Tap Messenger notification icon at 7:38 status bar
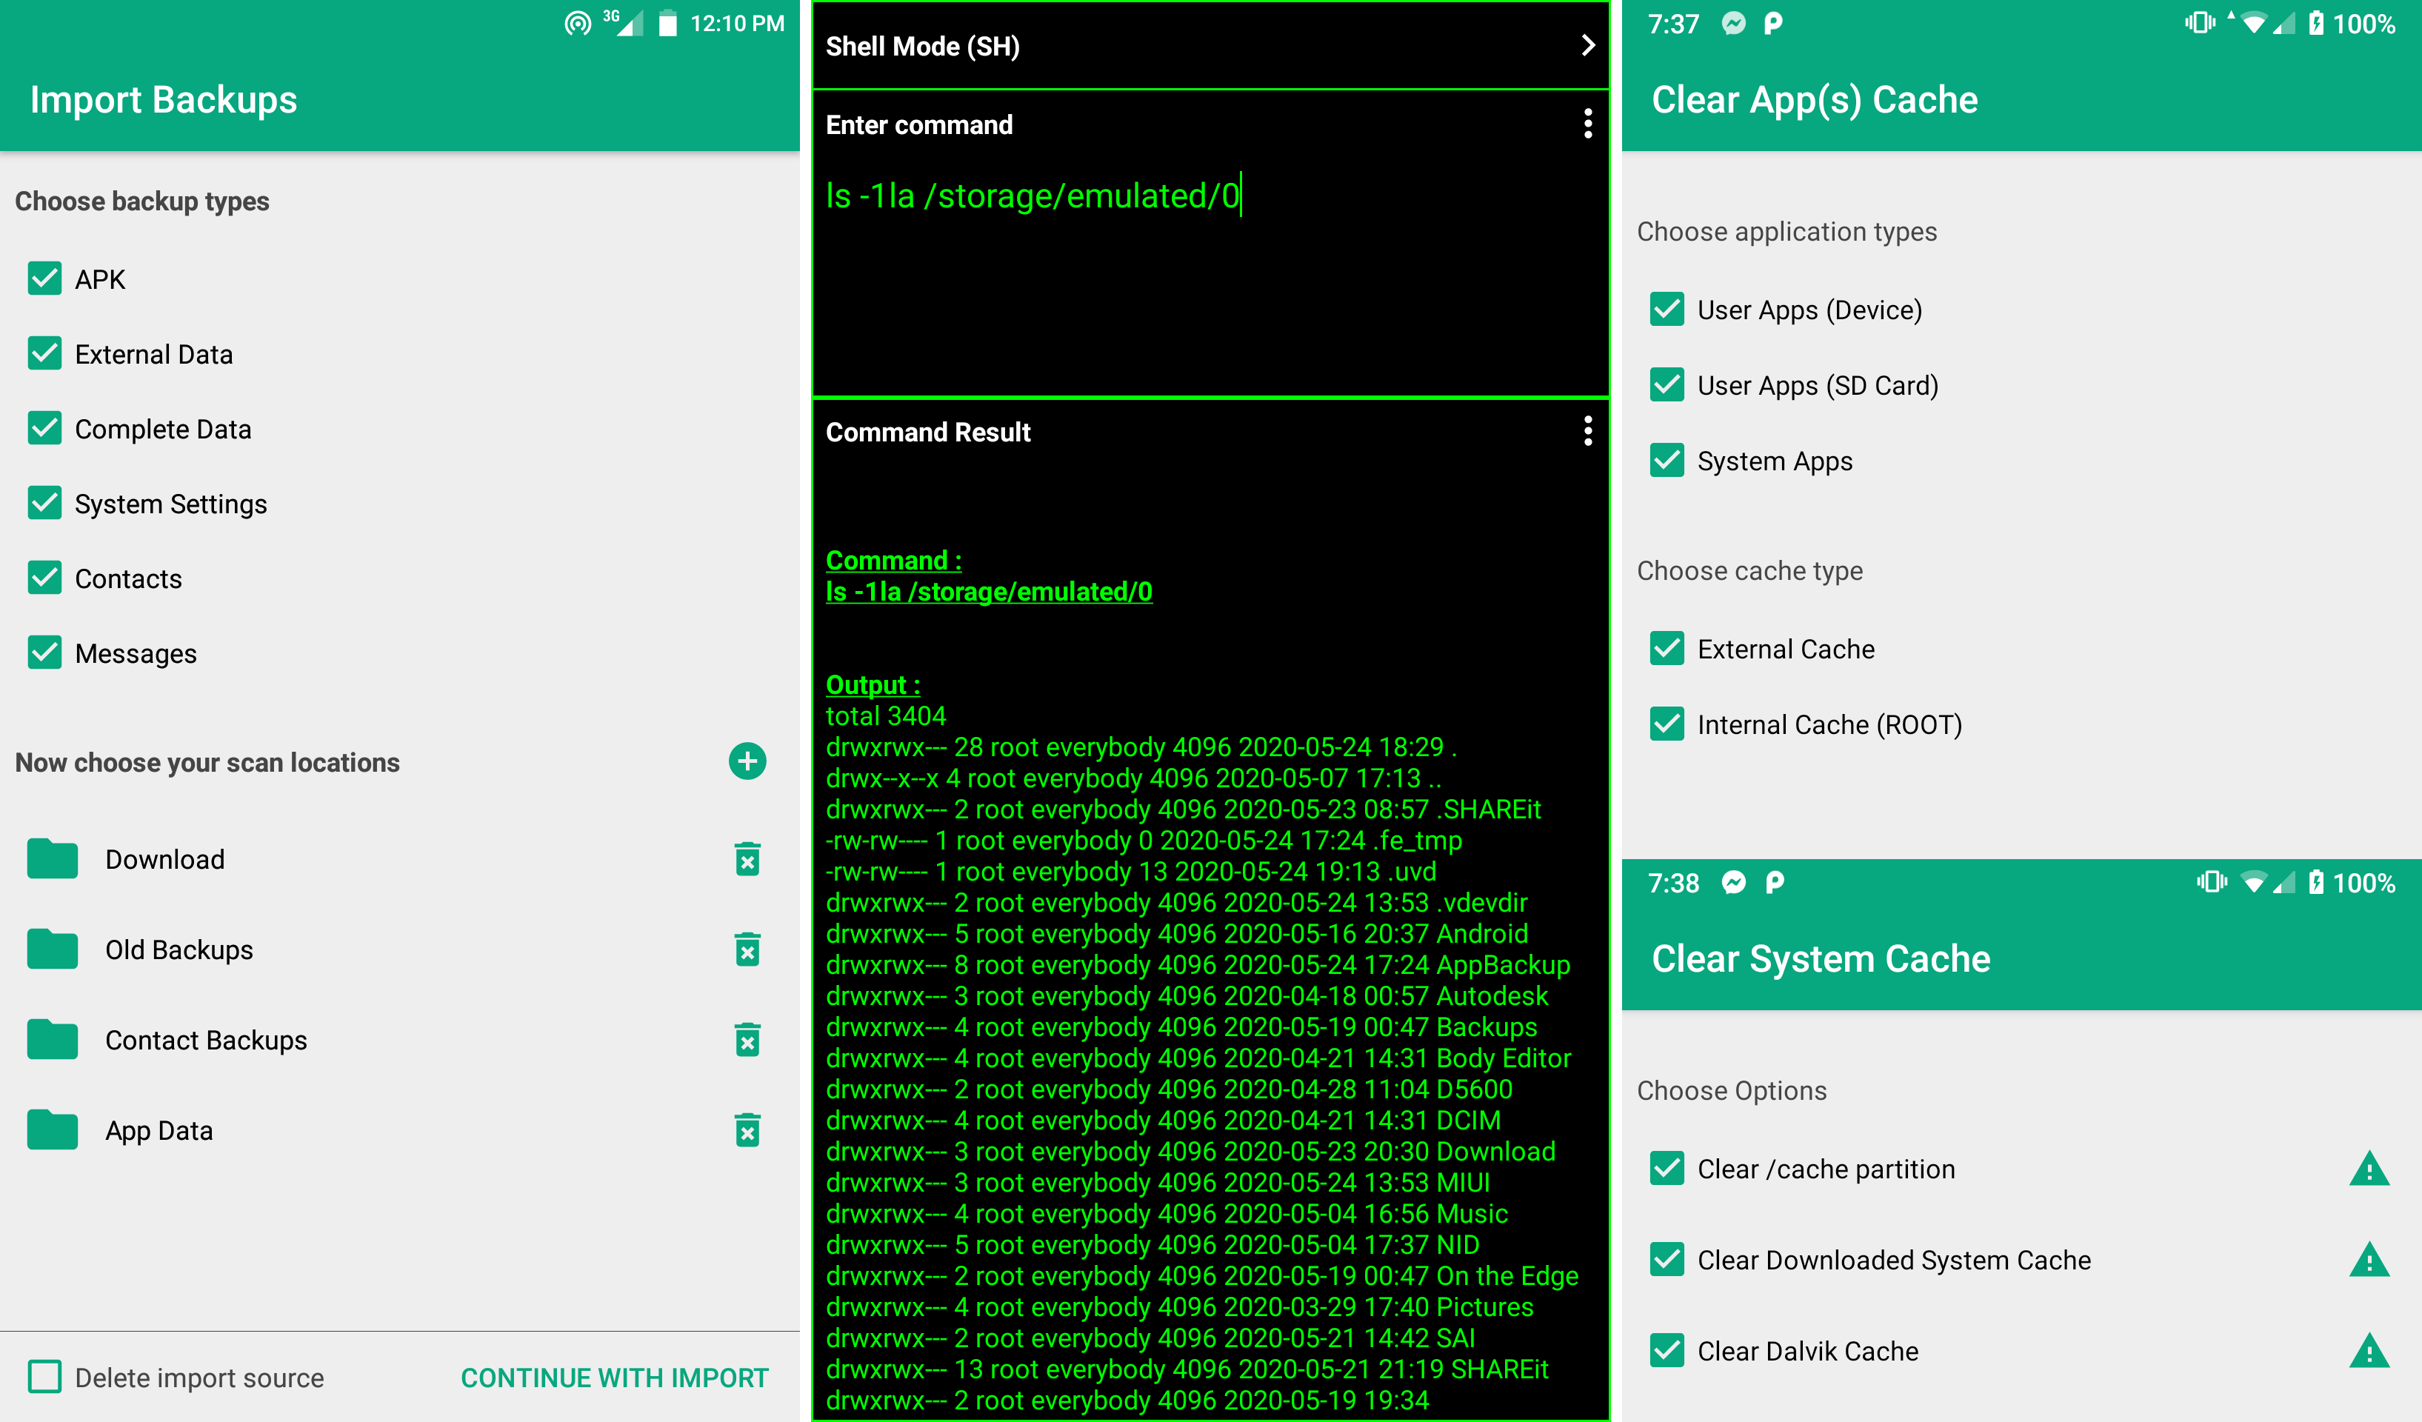 pyautogui.click(x=1733, y=882)
